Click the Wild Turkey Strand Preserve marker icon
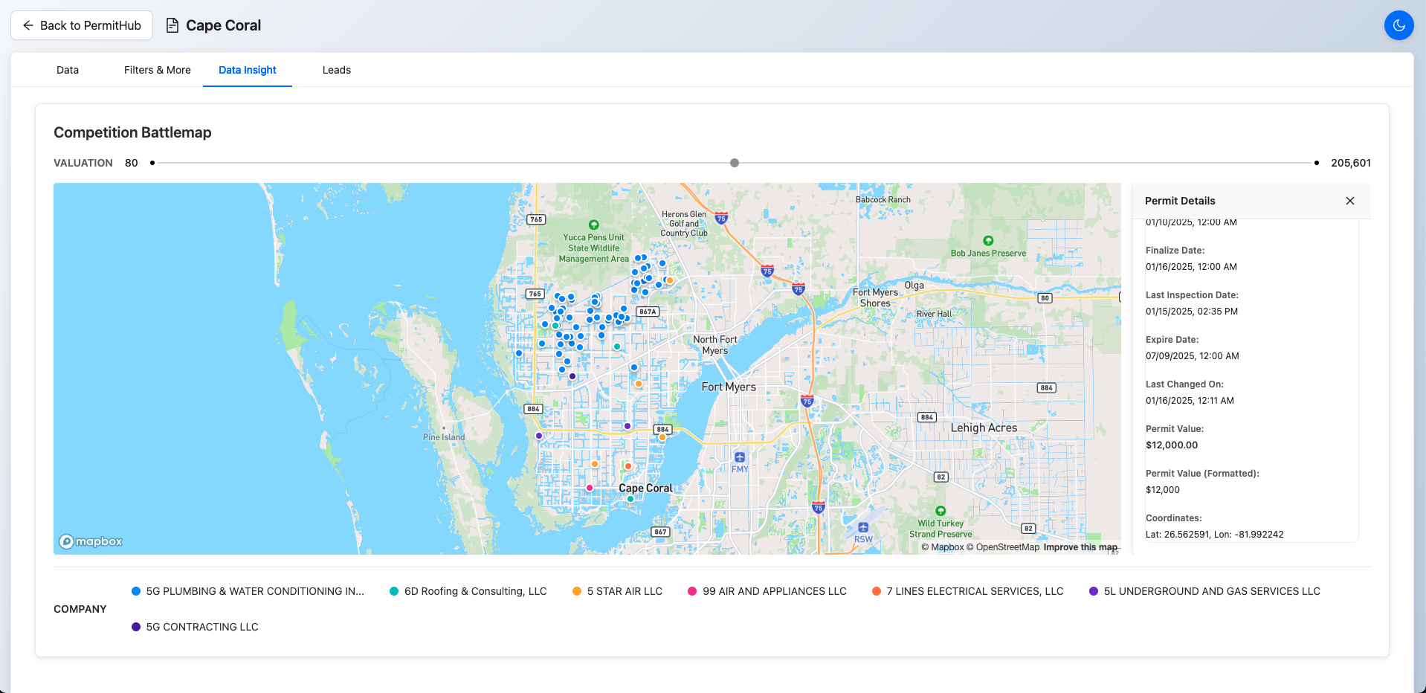 941,511
